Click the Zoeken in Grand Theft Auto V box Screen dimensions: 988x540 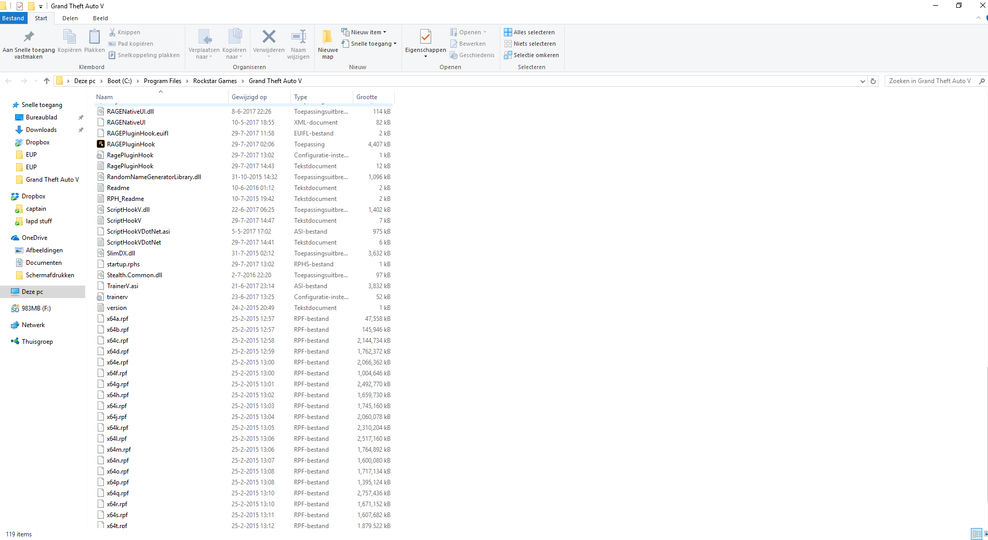930,81
